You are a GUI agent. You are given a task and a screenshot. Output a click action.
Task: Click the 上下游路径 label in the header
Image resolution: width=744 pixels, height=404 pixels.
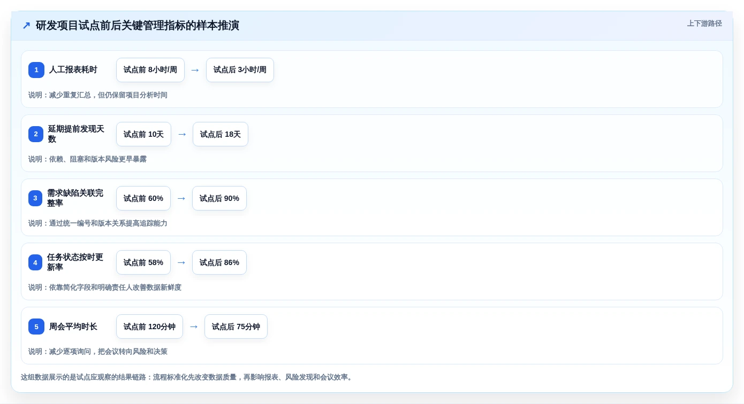704,24
